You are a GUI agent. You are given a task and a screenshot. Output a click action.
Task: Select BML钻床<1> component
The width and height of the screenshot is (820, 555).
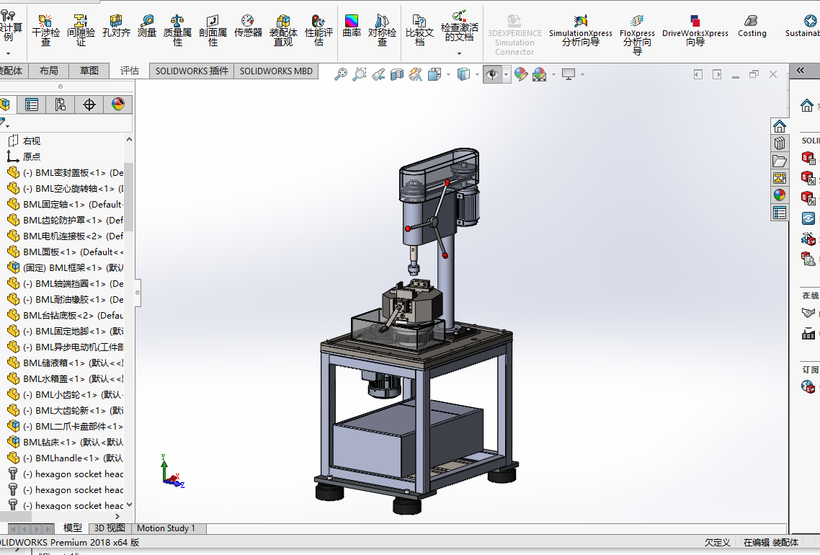tap(65, 442)
